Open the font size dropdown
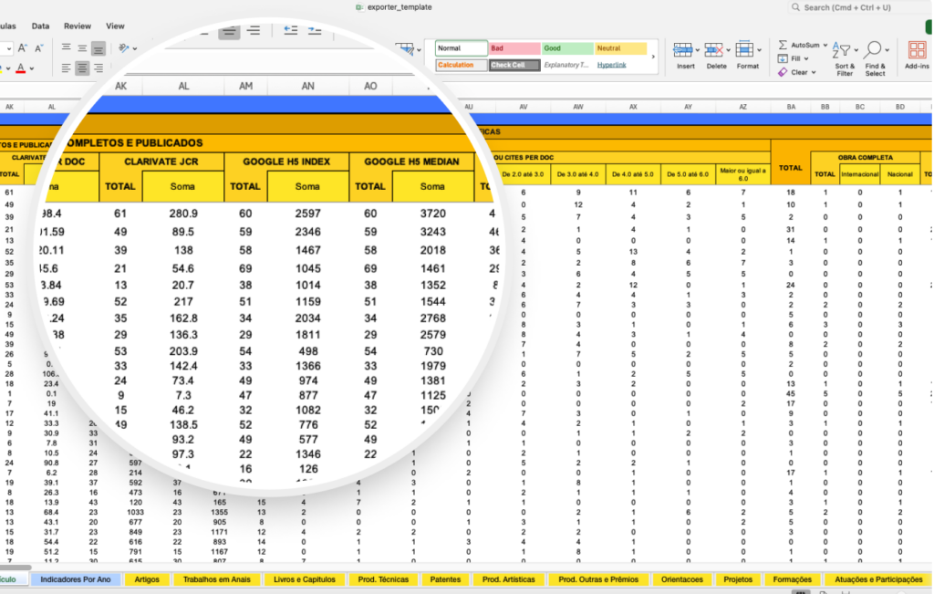 tap(8, 48)
